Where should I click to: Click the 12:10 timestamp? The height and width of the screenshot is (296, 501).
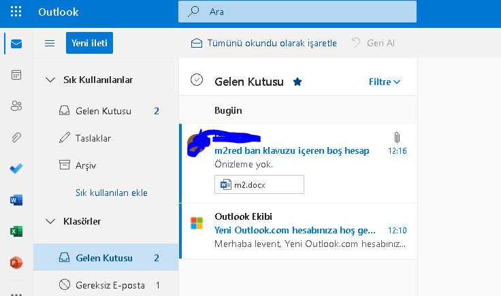[397, 230]
